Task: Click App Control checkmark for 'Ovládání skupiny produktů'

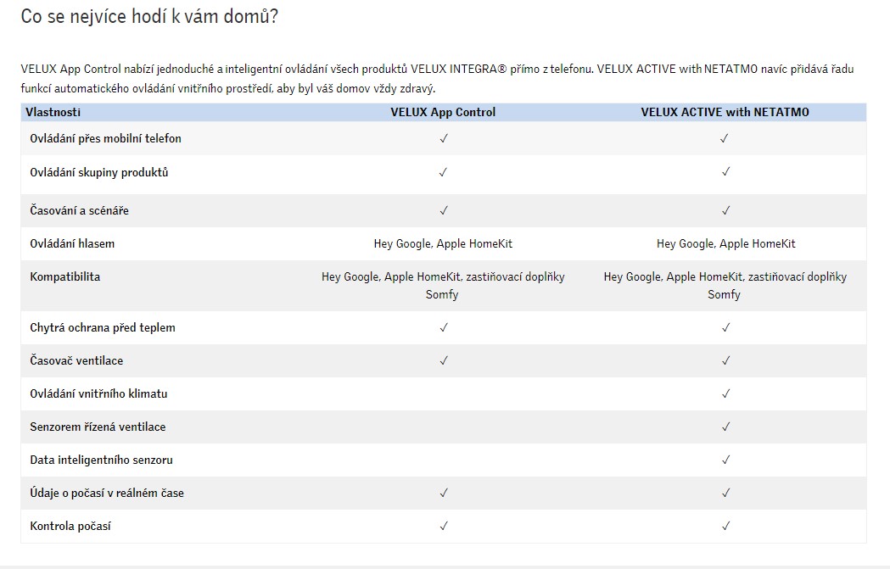Action: pos(443,172)
